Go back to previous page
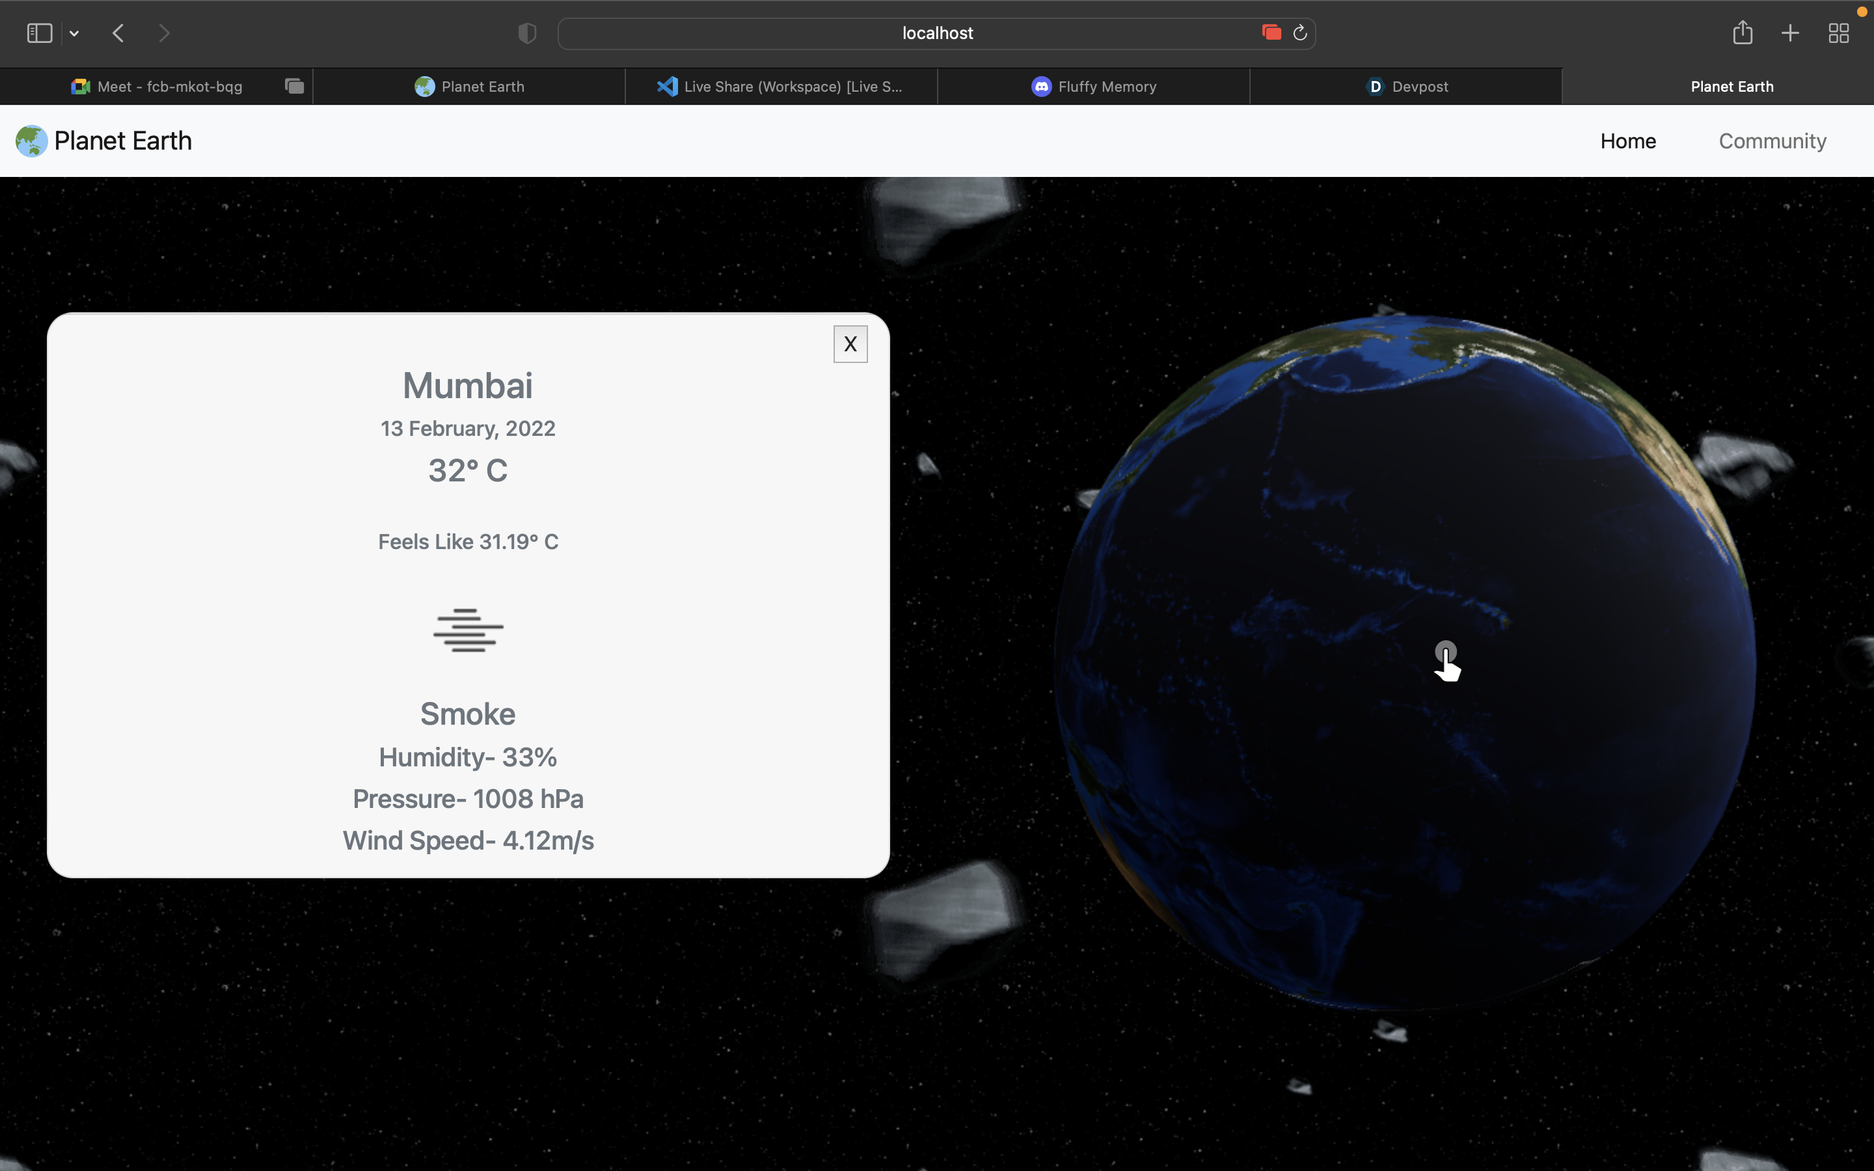The image size is (1874, 1171). pos(118,33)
